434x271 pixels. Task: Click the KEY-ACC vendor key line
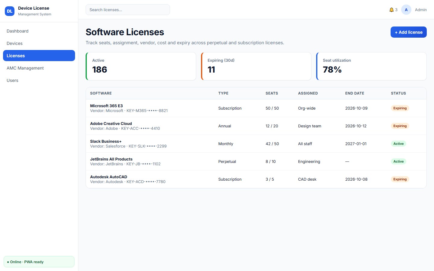125,129
